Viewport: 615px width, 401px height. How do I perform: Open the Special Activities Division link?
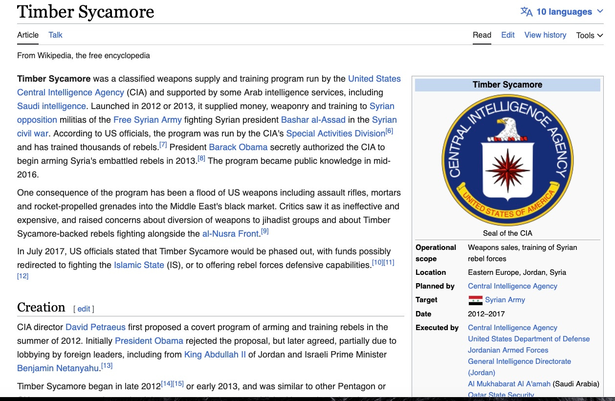point(336,134)
